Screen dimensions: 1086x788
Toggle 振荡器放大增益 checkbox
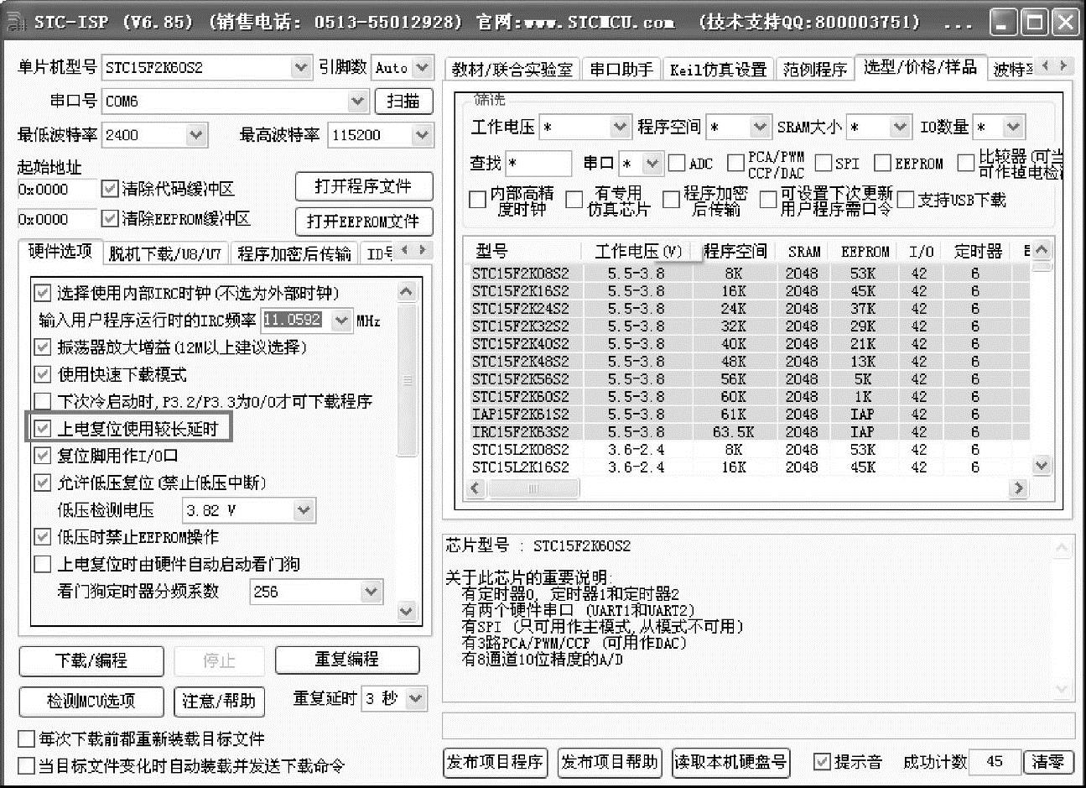(x=42, y=347)
